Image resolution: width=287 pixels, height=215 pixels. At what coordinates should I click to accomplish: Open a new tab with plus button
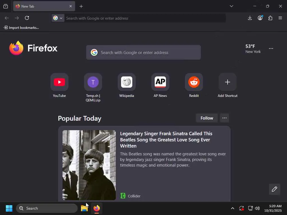tap(81, 6)
